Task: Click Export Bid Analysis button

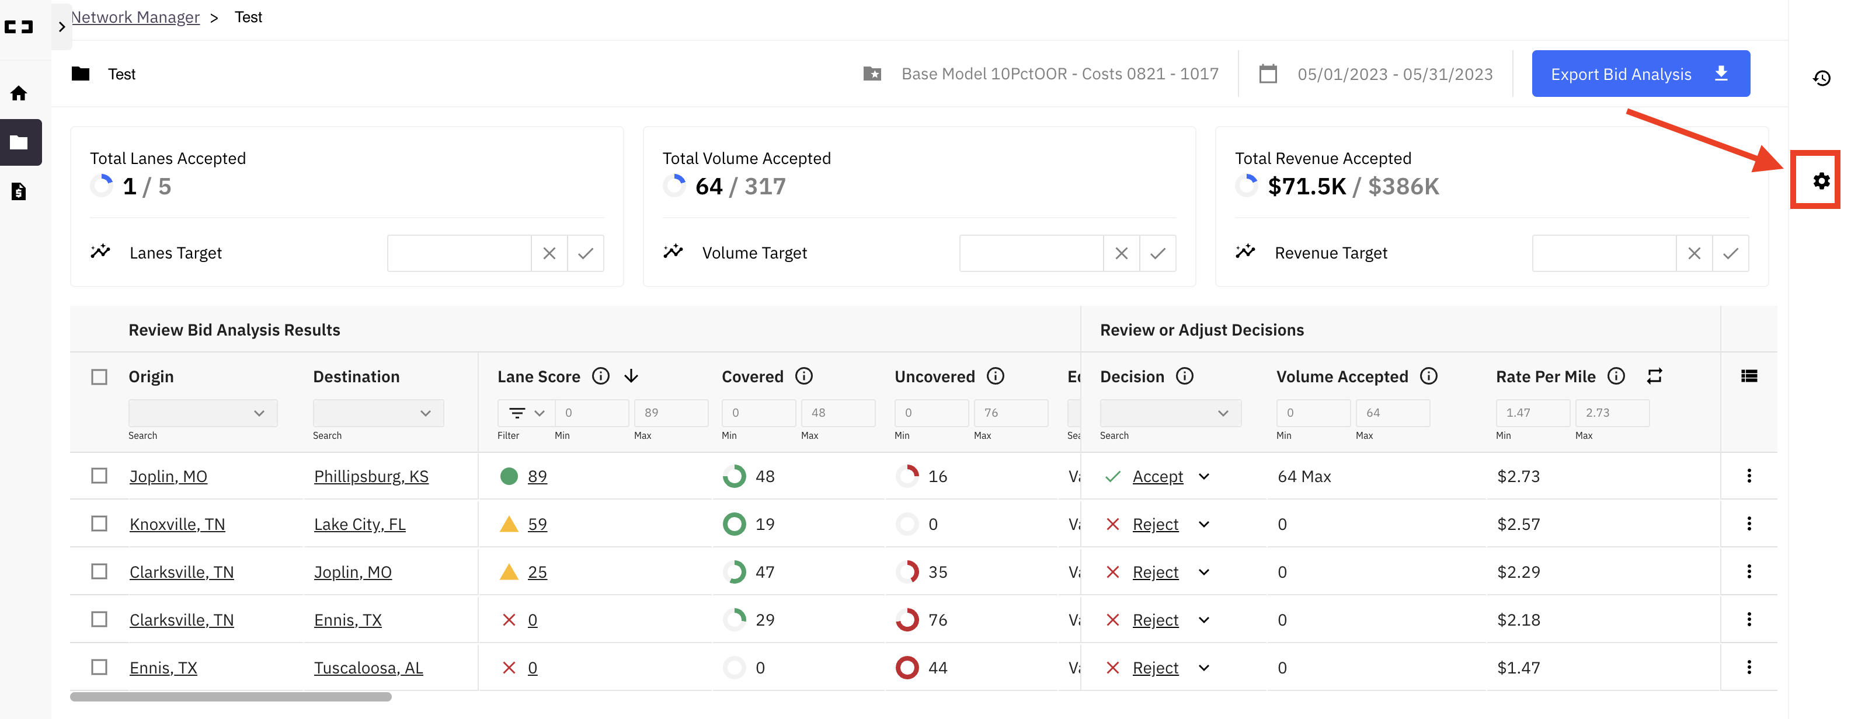Action: click(x=1640, y=74)
